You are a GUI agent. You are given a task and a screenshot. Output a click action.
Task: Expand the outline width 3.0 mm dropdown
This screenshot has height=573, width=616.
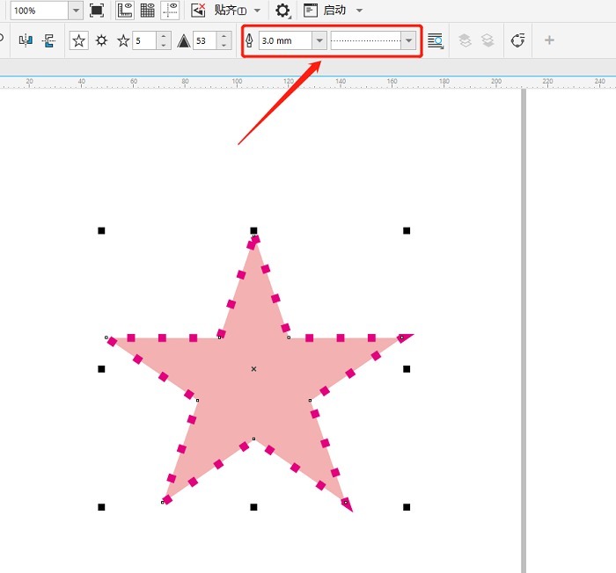pyautogui.click(x=319, y=40)
